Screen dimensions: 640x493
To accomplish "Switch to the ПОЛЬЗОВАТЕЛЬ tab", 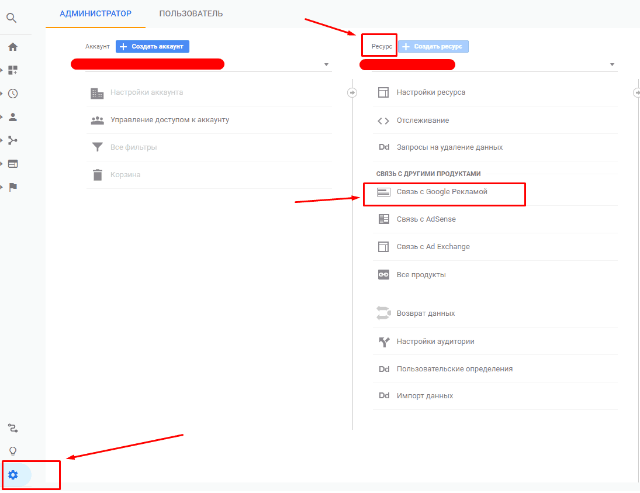I will [191, 13].
